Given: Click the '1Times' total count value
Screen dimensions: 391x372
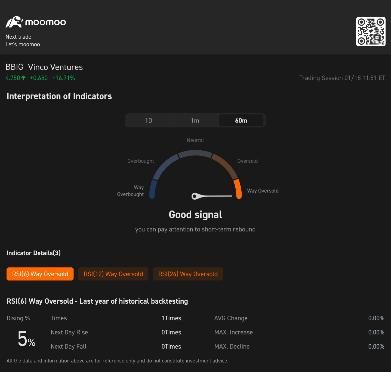Looking at the screenshot, I should click(x=171, y=318).
